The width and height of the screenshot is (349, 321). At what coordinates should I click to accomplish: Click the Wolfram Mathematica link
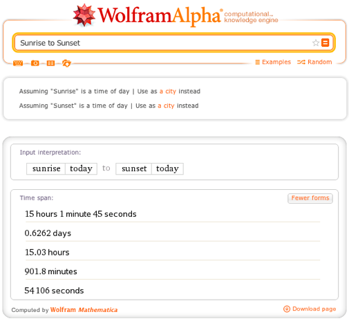coord(84,310)
